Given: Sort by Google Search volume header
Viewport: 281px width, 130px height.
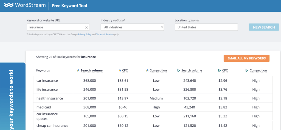Looking at the screenshot, I should coord(92,70).
